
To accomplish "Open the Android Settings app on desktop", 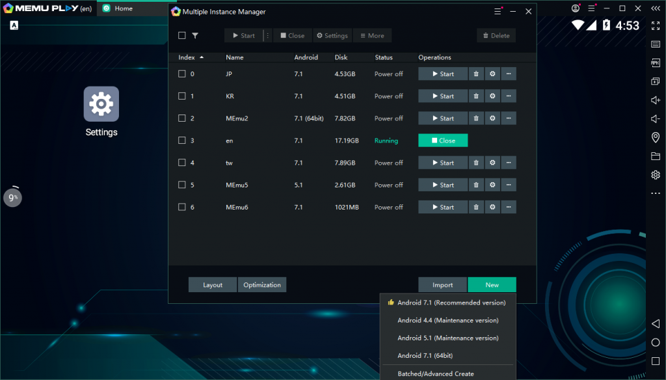I will tap(101, 104).
